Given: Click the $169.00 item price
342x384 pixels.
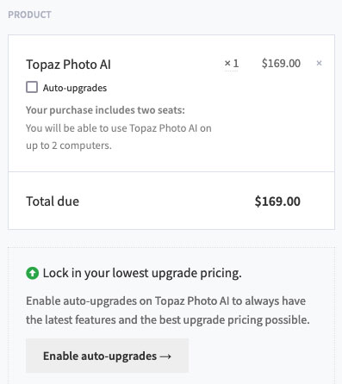Looking at the screenshot, I should (x=281, y=63).
